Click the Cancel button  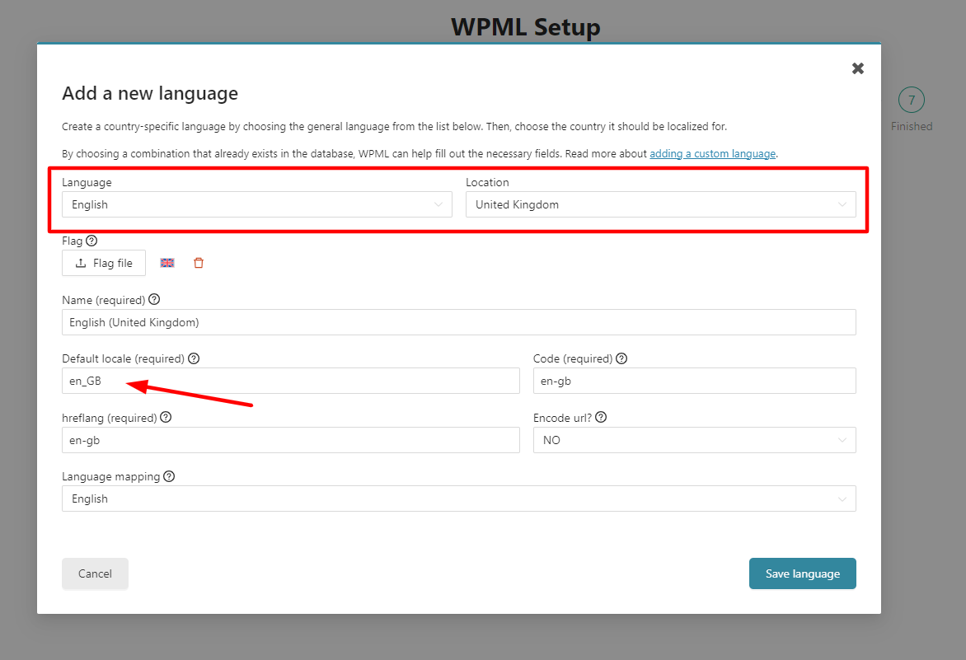[x=95, y=573]
